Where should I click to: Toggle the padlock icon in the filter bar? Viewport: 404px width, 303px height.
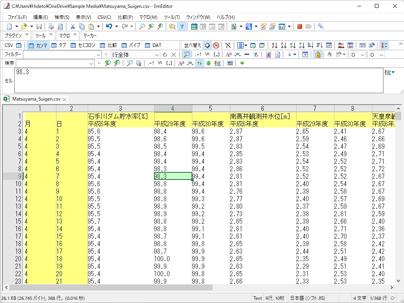(x=318, y=55)
